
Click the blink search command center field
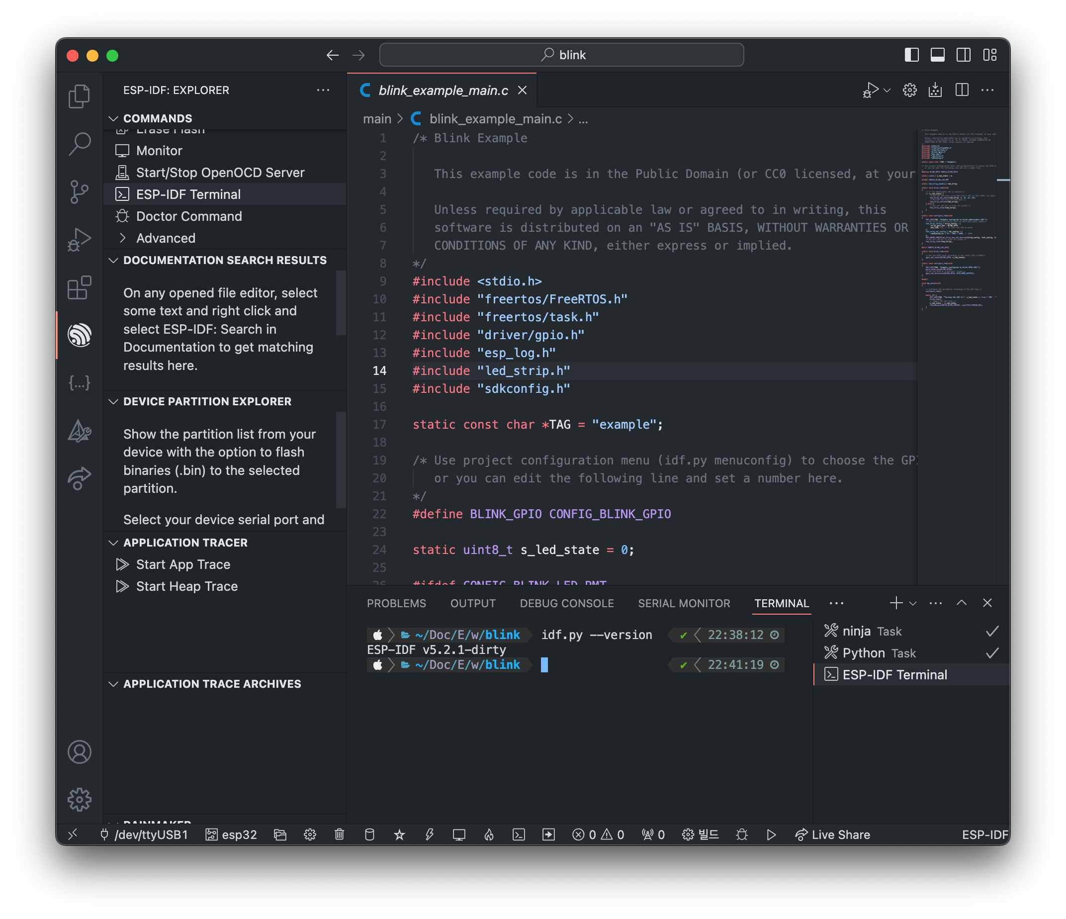561,55
